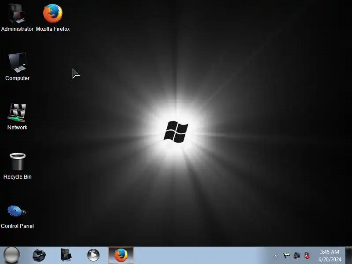The width and height of the screenshot is (352, 264).
Task: Click the globe browser icon on taskbar
Action: pyautogui.click(x=39, y=255)
